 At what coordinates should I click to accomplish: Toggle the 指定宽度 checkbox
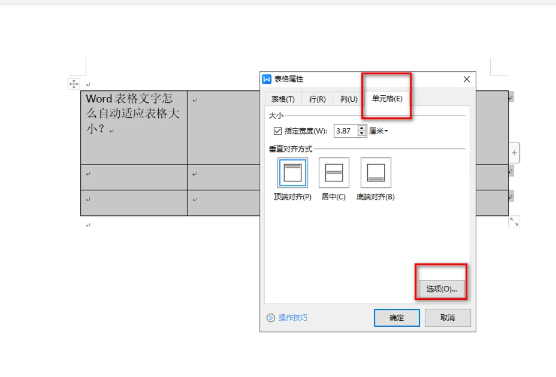(x=277, y=131)
